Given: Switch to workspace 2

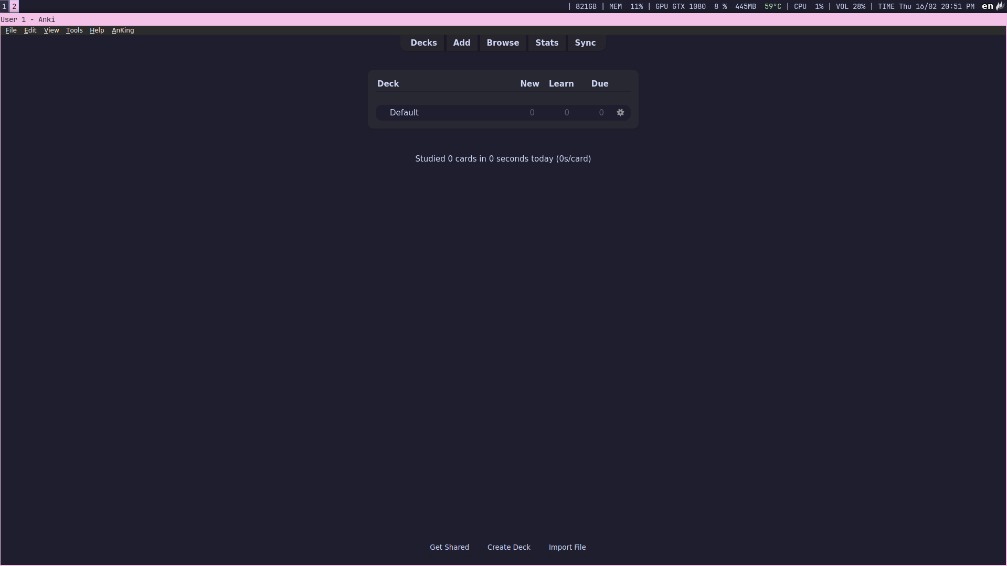Looking at the screenshot, I should (x=13, y=6).
